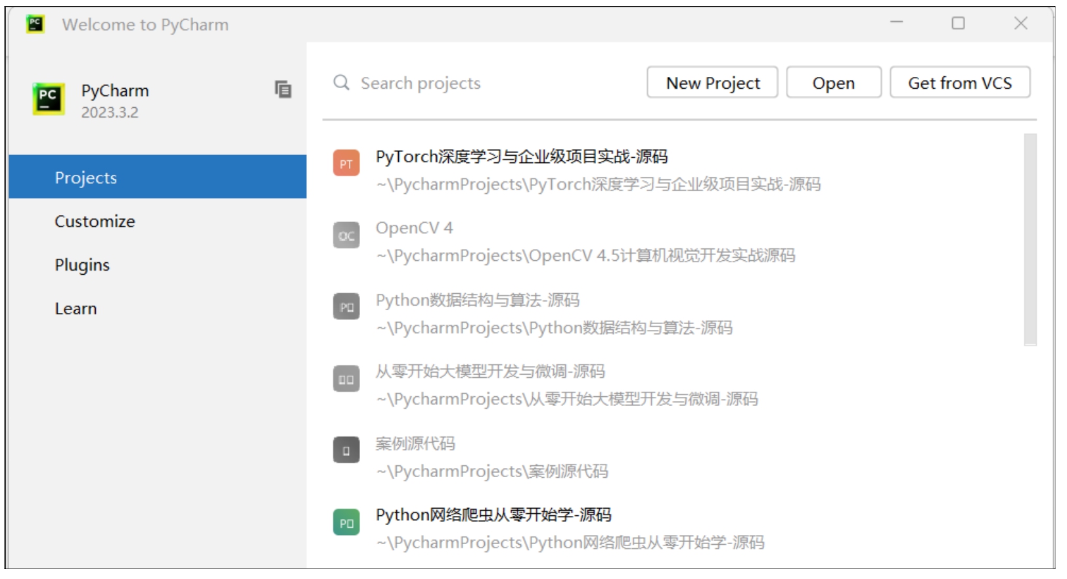The width and height of the screenshot is (1067, 579).
Task: Click the icon of Python数据结构与算法-源码
Action: click(346, 307)
